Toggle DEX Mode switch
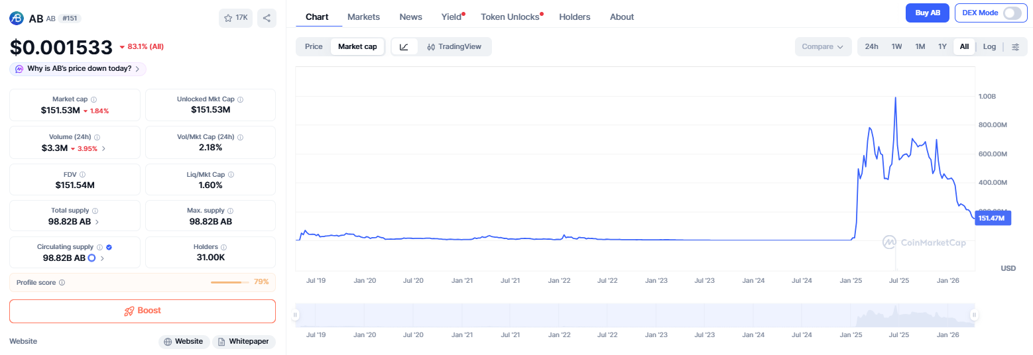Viewport: 1033px width, 355px height. 1012,13
